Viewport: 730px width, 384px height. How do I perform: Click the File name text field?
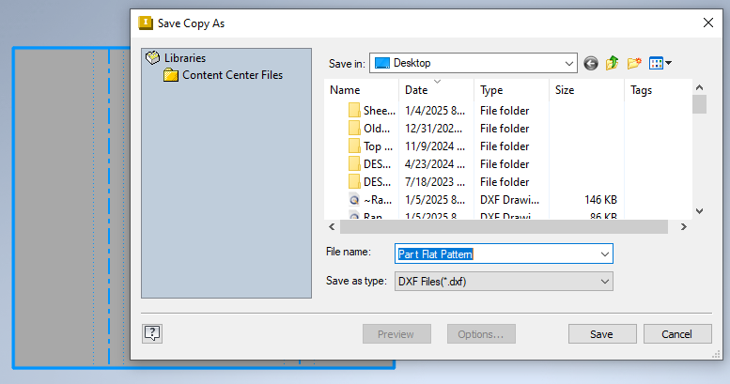pos(495,253)
